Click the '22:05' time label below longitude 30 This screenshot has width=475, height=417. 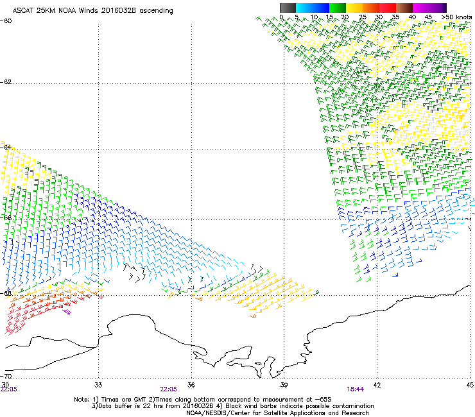[x=9, y=389]
